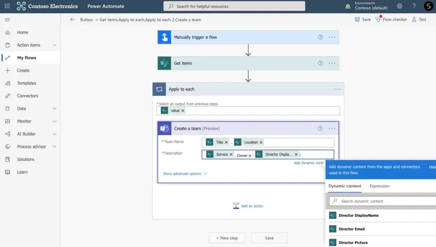Open help for Create a team
This screenshot has width=436, height=247.
tap(320, 128)
